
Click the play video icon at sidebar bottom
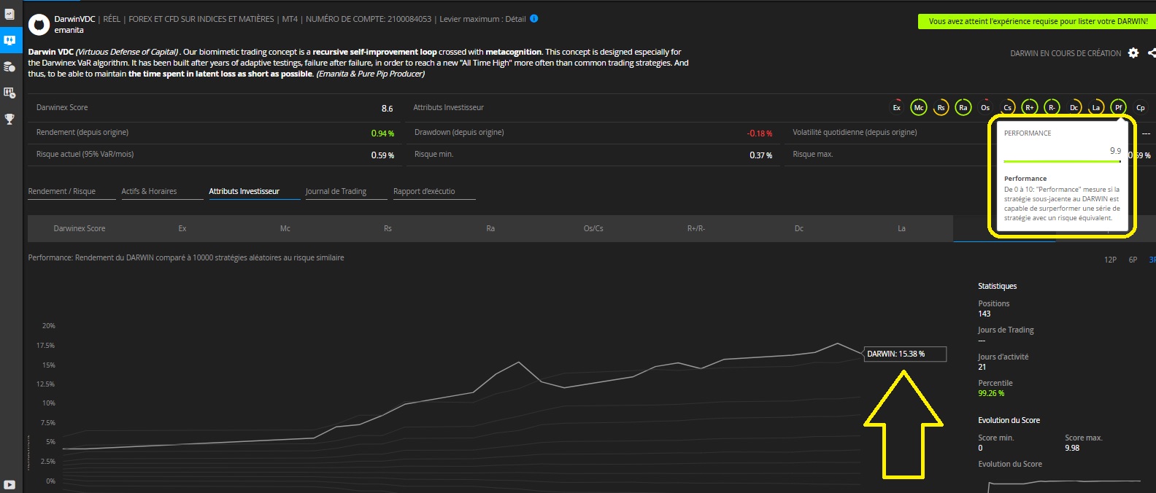click(9, 485)
